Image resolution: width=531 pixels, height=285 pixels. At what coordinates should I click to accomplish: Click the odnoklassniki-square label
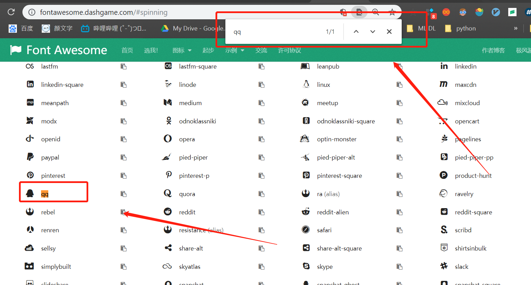(x=346, y=121)
